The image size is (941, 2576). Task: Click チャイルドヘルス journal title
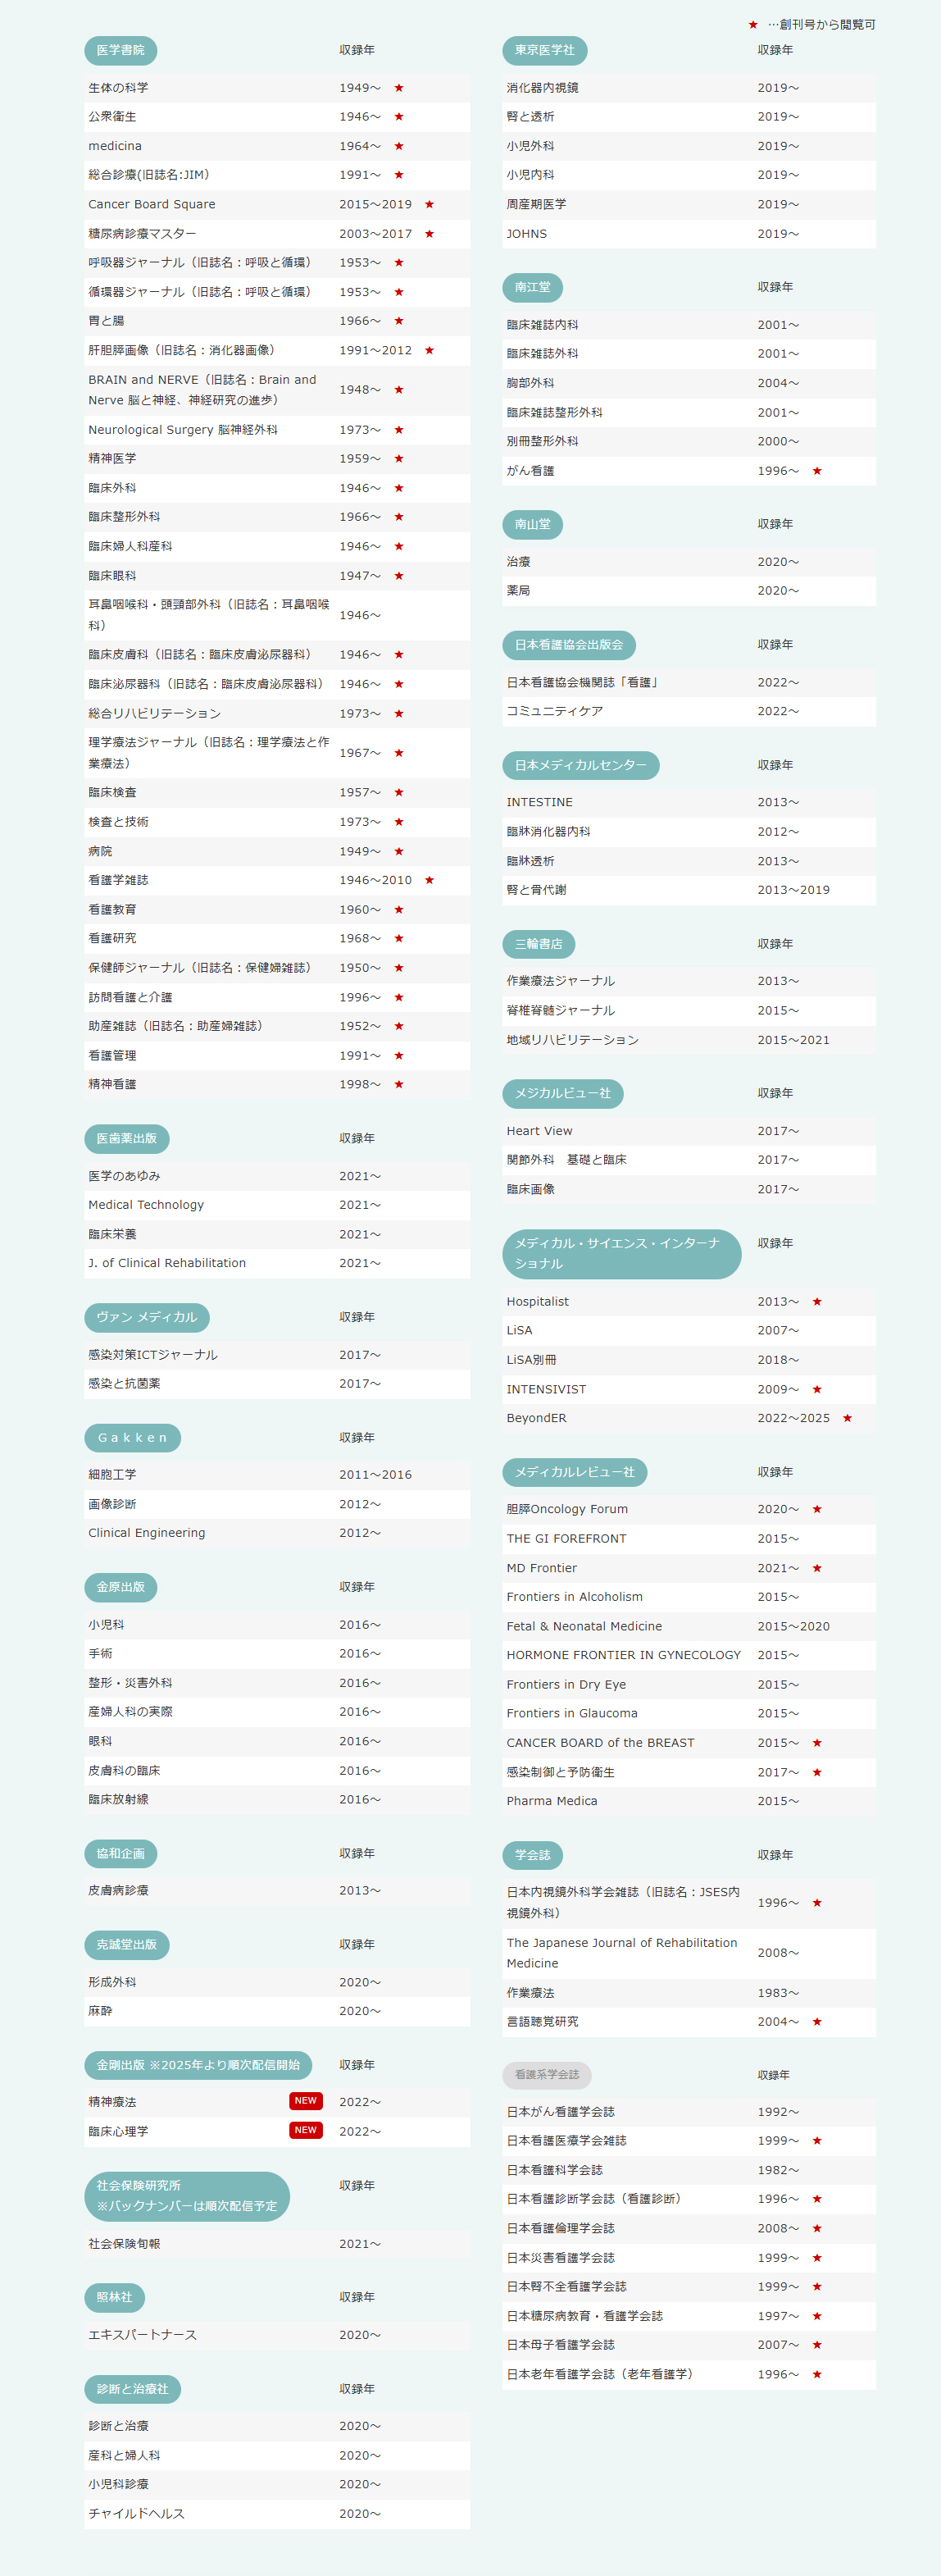point(136,2513)
